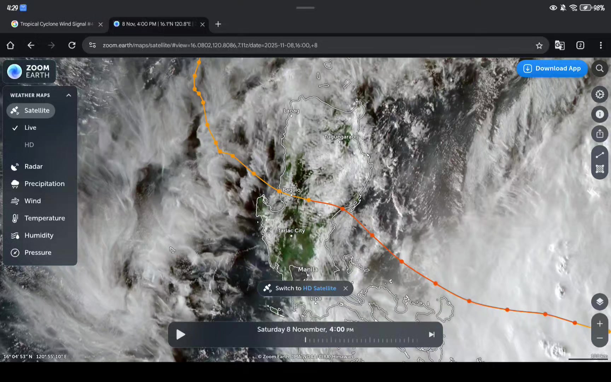This screenshot has height=382, width=611.
Task: Click the timeline scrubber under the date
Action: click(x=361, y=340)
